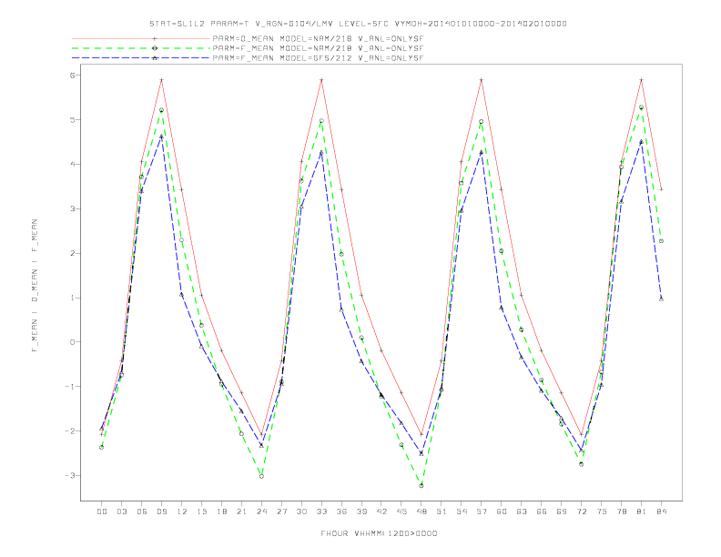Click y-axis tick label '-3'
Image resolution: width=721 pixels, height=557 pixels.
(70, 476)
